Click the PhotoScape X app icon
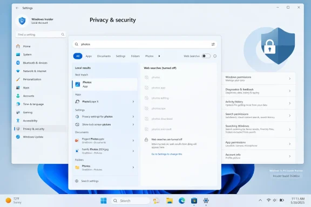 click(77, 102)
